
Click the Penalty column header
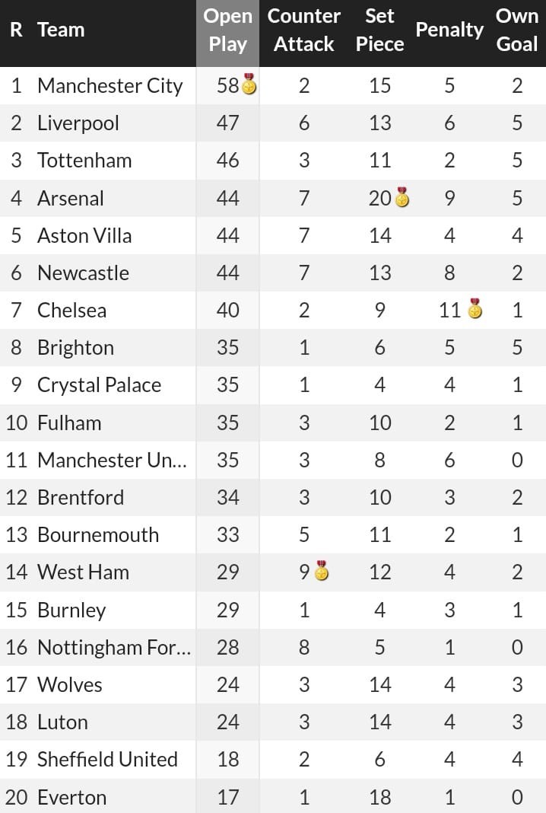click(449, 30)
